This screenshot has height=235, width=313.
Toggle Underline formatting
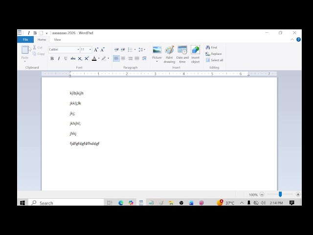[66, 59]
